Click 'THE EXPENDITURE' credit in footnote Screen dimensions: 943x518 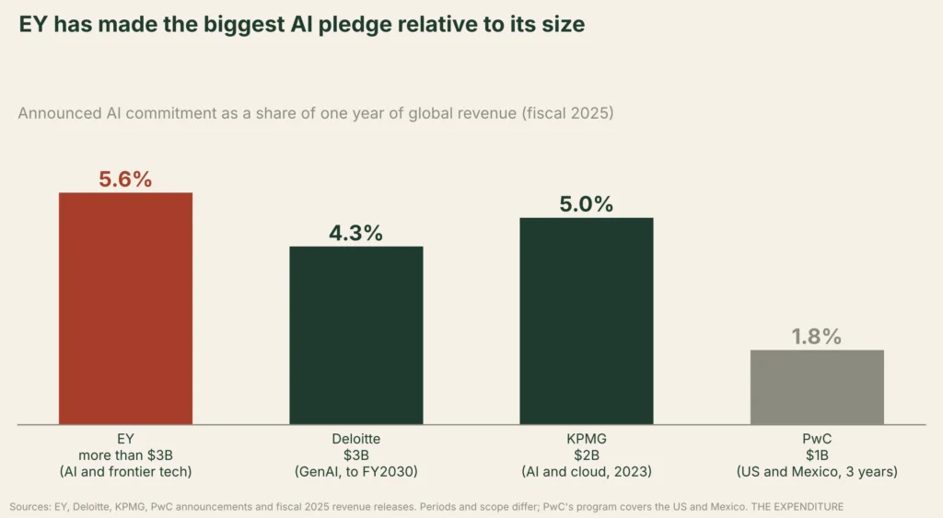797,507
